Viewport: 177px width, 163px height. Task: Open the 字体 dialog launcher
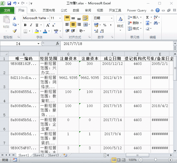click(61, 37)
